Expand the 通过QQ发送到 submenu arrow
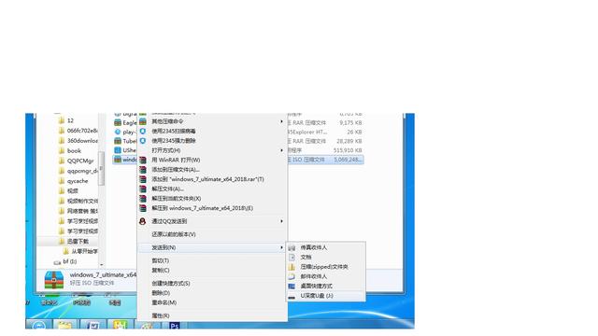The image size is (598, 336). pos(281,221)
